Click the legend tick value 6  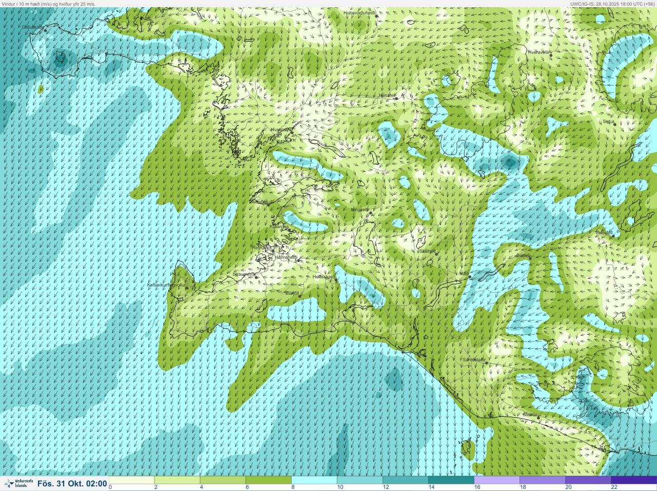click(x=247, y=487)
